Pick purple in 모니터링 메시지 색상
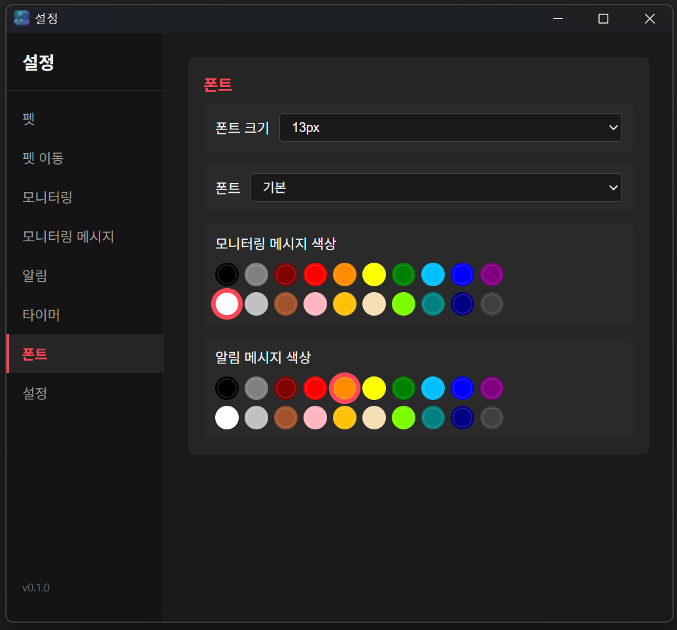This screenshot has height=630, width=677. coord(492,274)
